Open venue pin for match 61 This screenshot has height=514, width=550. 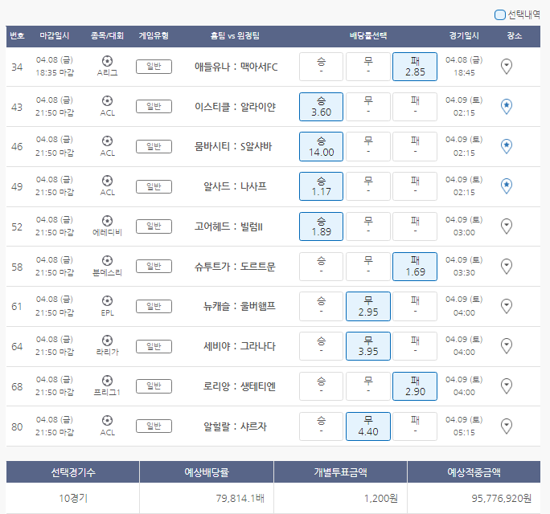(x=506, y=306)
